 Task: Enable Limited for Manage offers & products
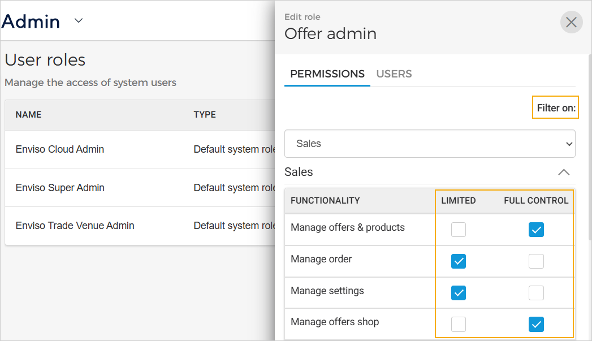(459, 230)
